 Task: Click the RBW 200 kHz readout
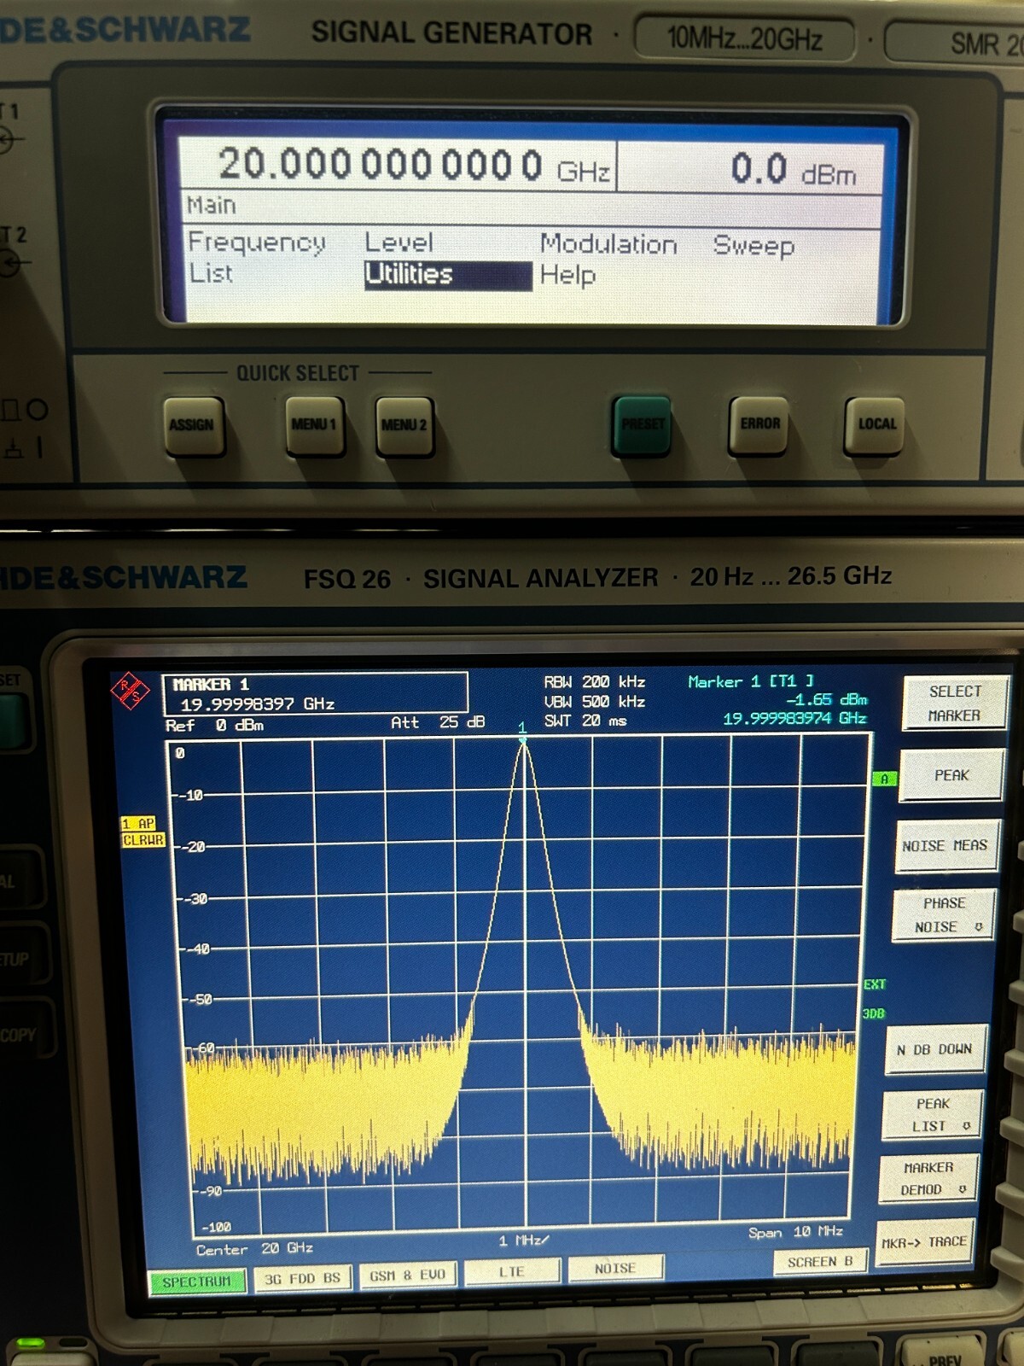595,682
